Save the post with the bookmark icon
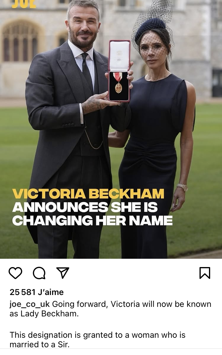The image size is (222, 355). 205,273
